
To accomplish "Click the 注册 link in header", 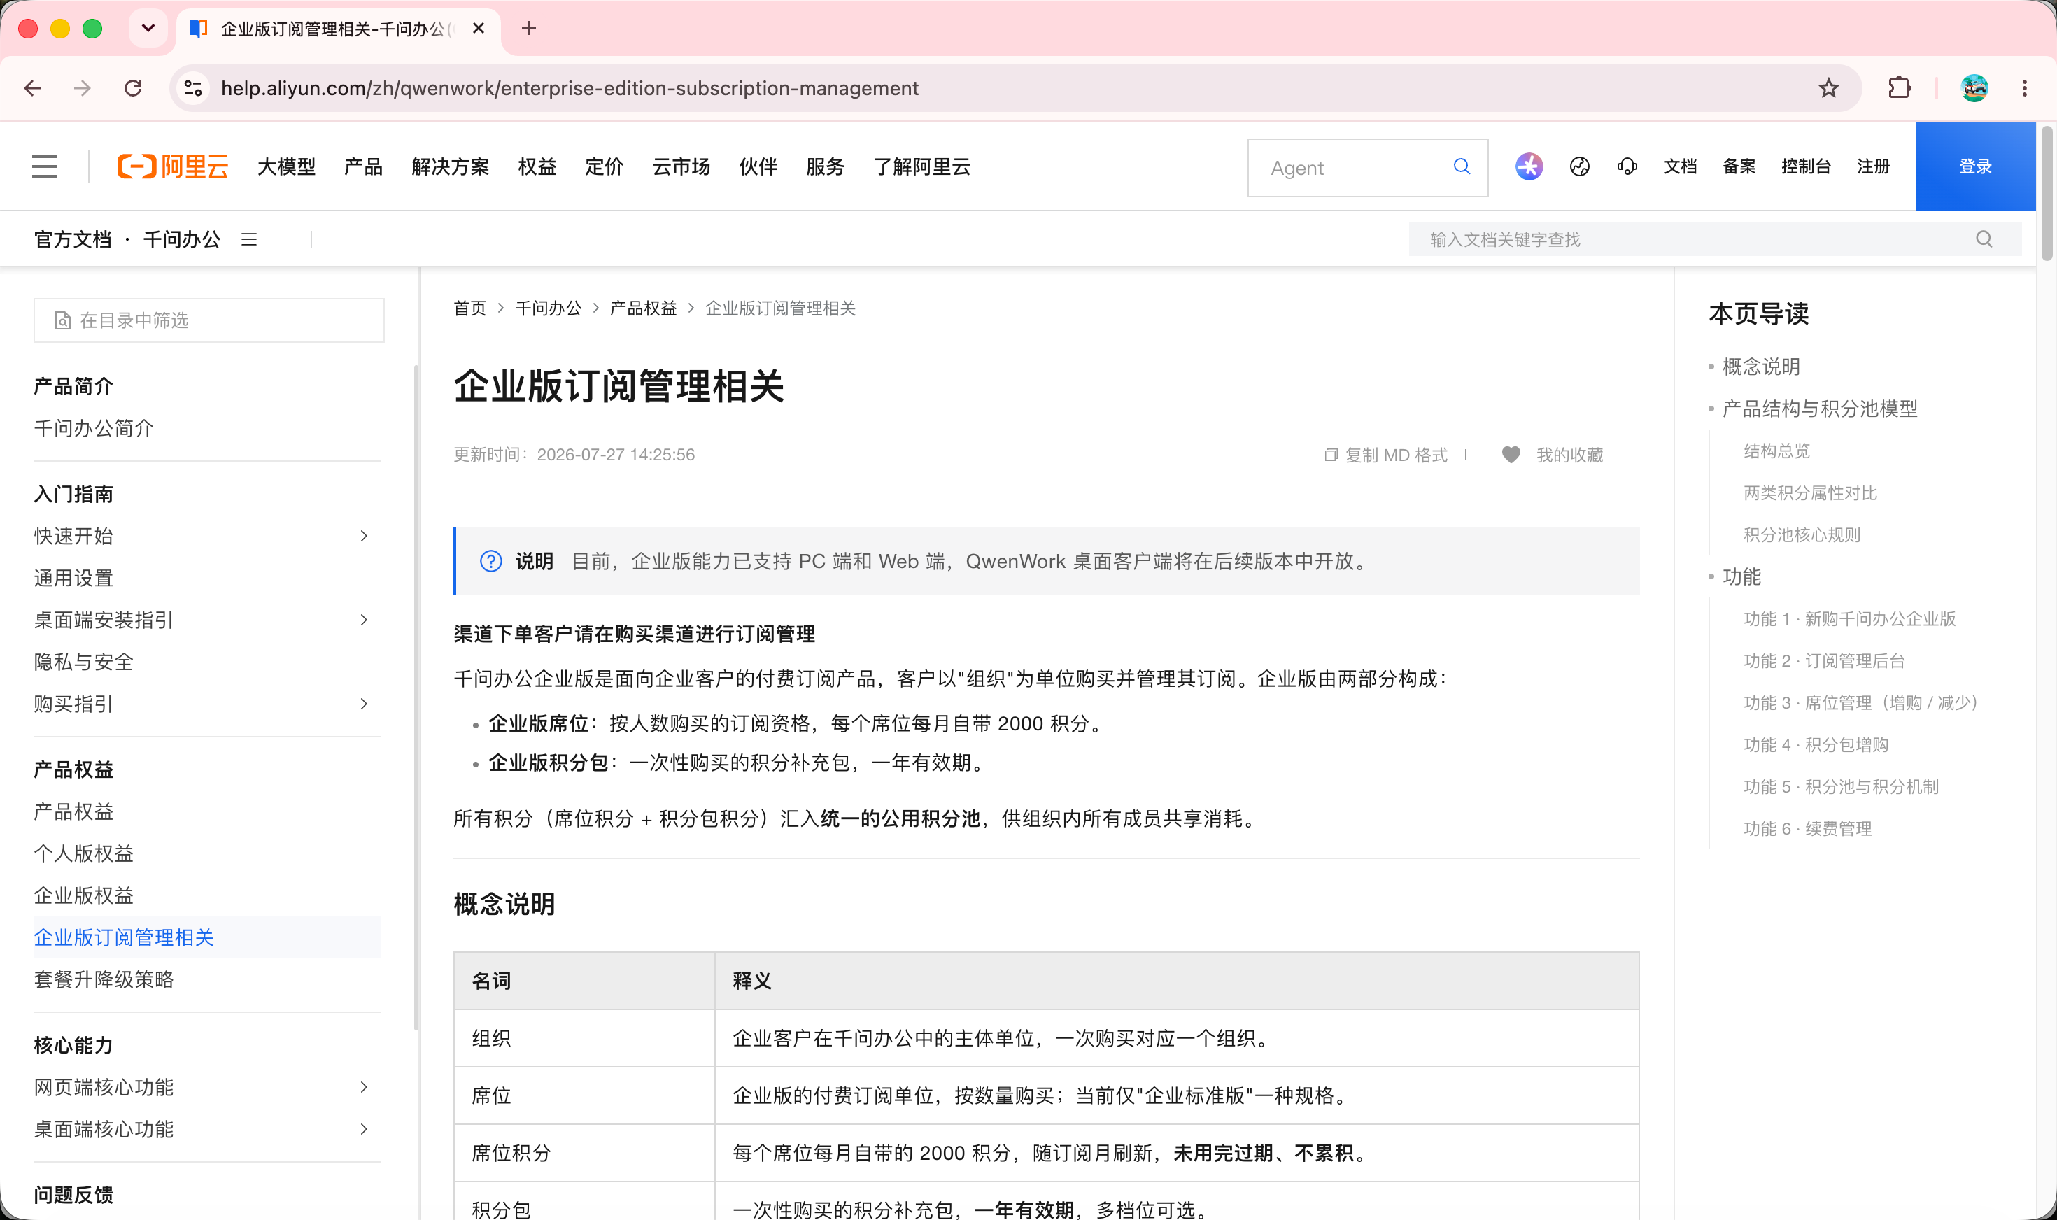I will 1874,167.
